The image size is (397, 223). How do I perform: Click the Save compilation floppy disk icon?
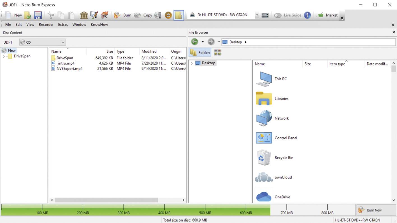pyautogui.click(x=38, y=15)
